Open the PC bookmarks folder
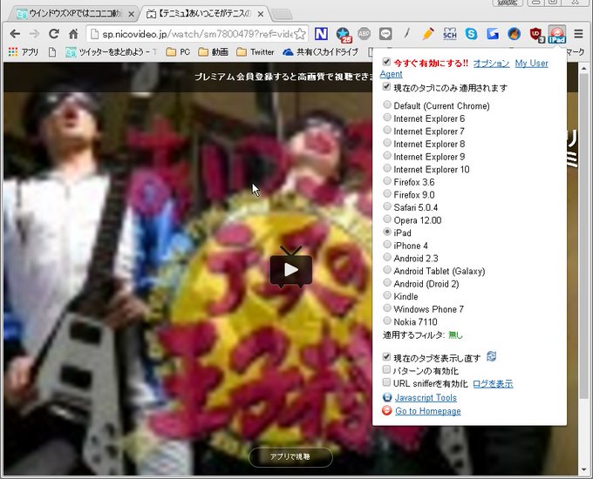This screenshot has width=593, height=479. 178,51
